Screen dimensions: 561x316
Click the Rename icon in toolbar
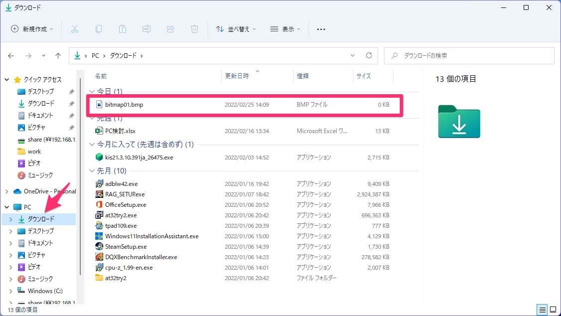coord(146,29)
